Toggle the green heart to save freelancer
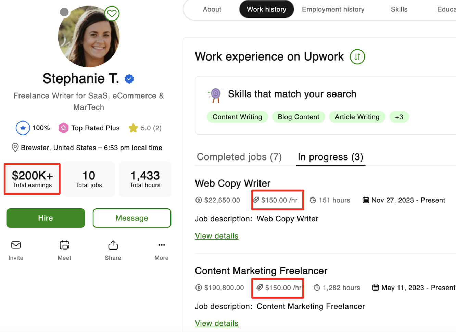The image size is (456, 332). tap(112, 13)
